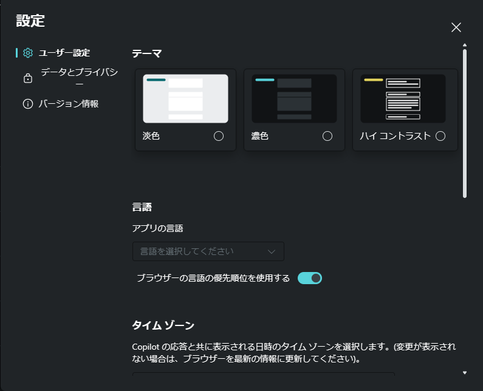This screenshot has height=391, width=483.
Task: Close the 設定 dialog with the X
Action: pyautogui.click(x=456, y=27)
